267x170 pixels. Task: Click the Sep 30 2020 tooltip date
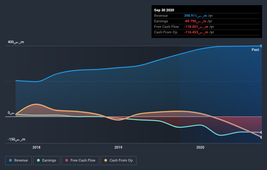(164, 10)
